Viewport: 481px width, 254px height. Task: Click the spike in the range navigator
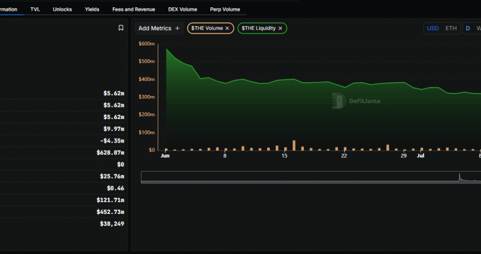[x=460, y=176]
